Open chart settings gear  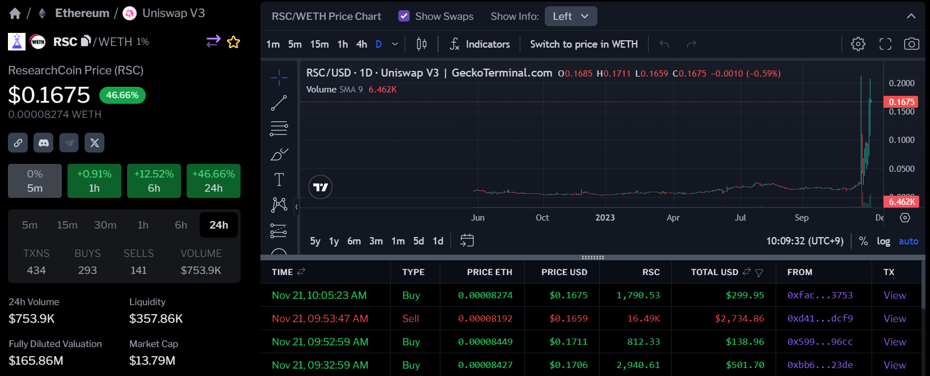click(x=858, y=44)
